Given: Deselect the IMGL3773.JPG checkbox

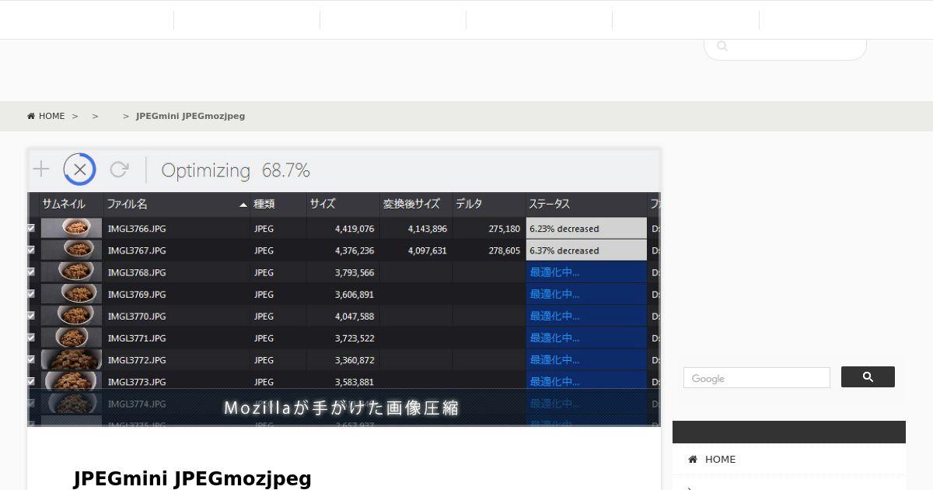Looking at the screenshot, I should pos(31,381).
